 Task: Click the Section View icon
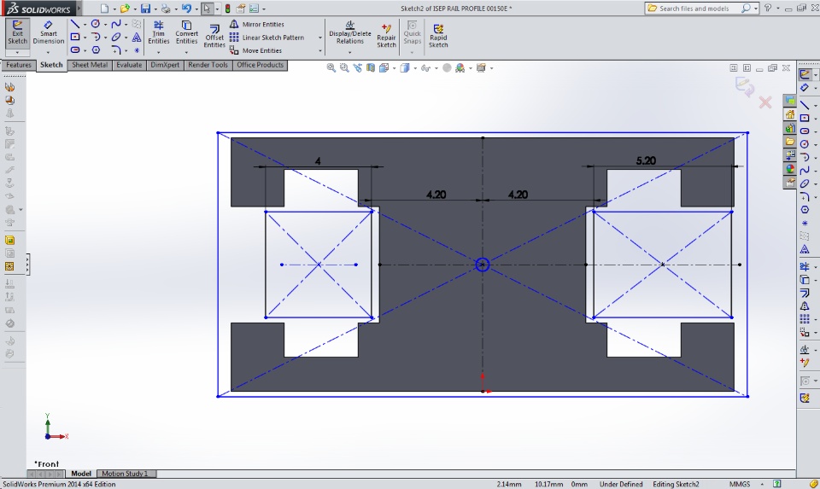371,68
